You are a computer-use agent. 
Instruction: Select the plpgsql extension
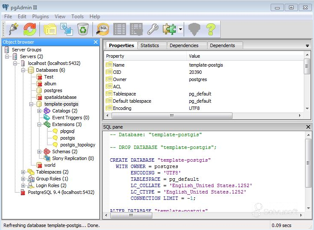tap(67, 131)
